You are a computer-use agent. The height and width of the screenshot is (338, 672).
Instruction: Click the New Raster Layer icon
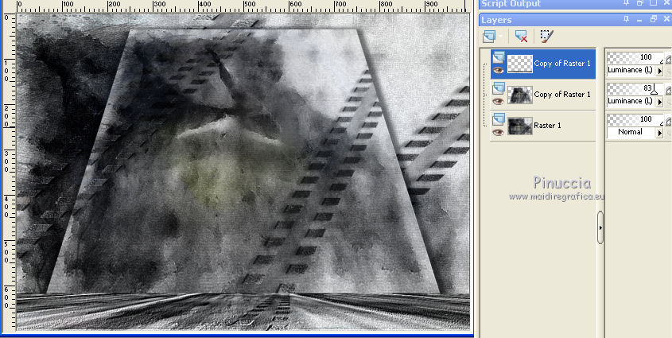pyautogui.click(x=488, y=36)
